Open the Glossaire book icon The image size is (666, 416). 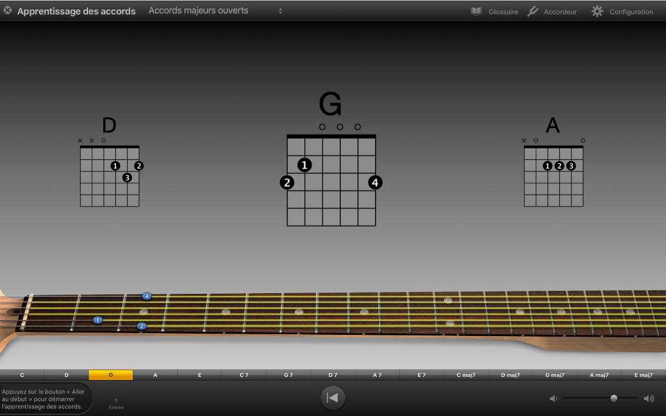[476, 11]
